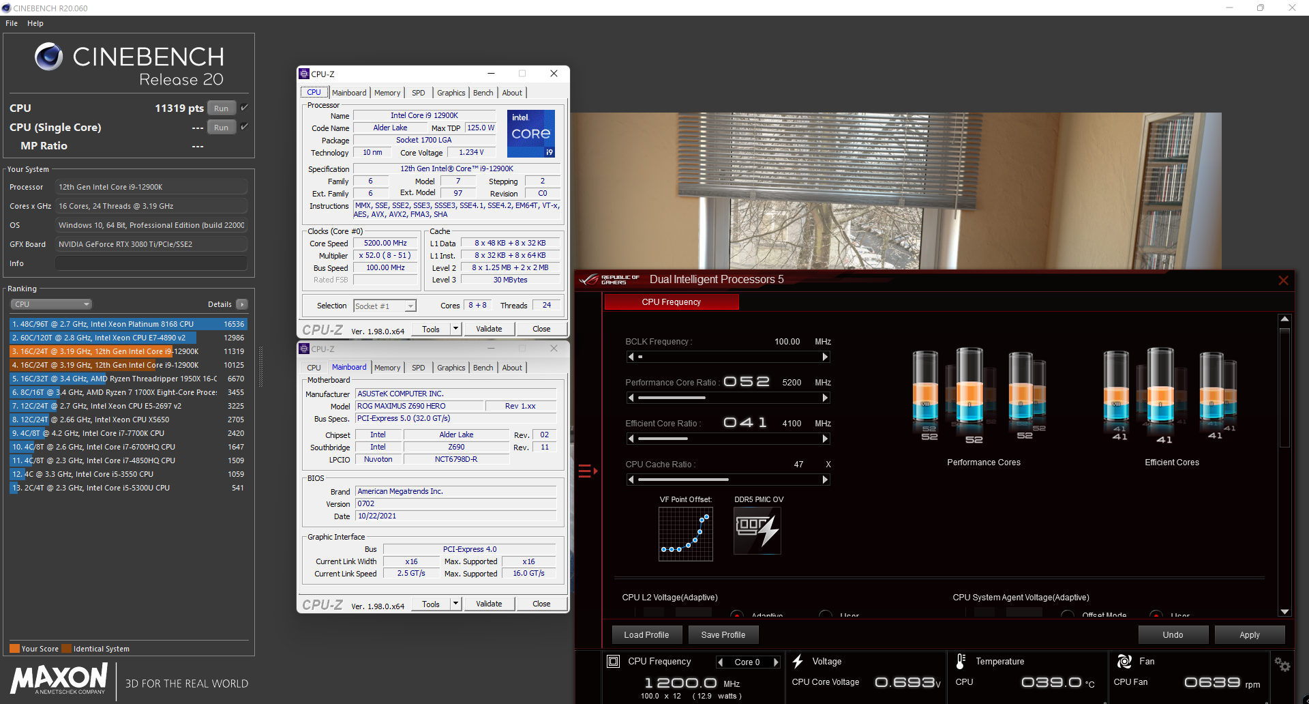Viewport: 1309px width, 704px height.
Task: Click the DIP5 settings gear icon
Action: click(x=1282, y=664)
